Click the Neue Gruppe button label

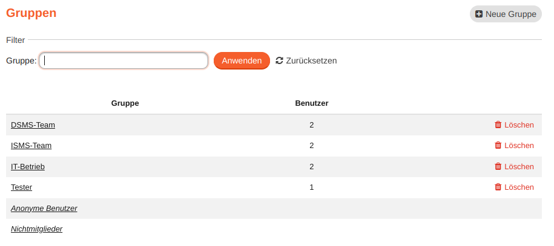point(510,14)
